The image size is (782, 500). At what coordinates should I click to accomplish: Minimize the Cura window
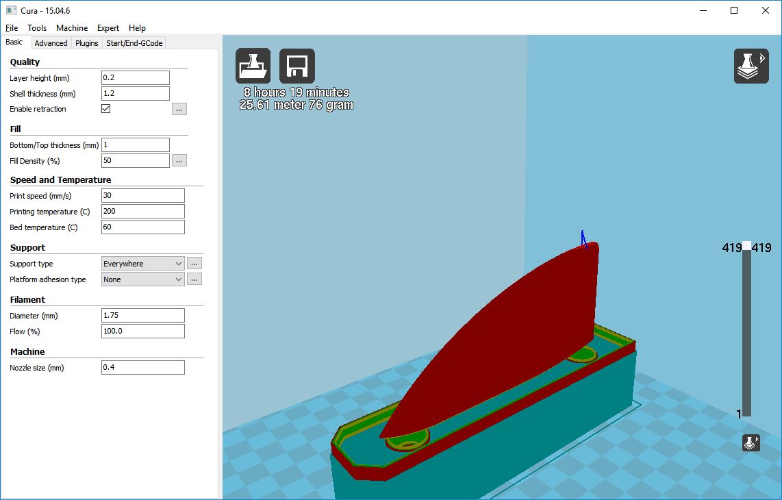coord(703,10)
